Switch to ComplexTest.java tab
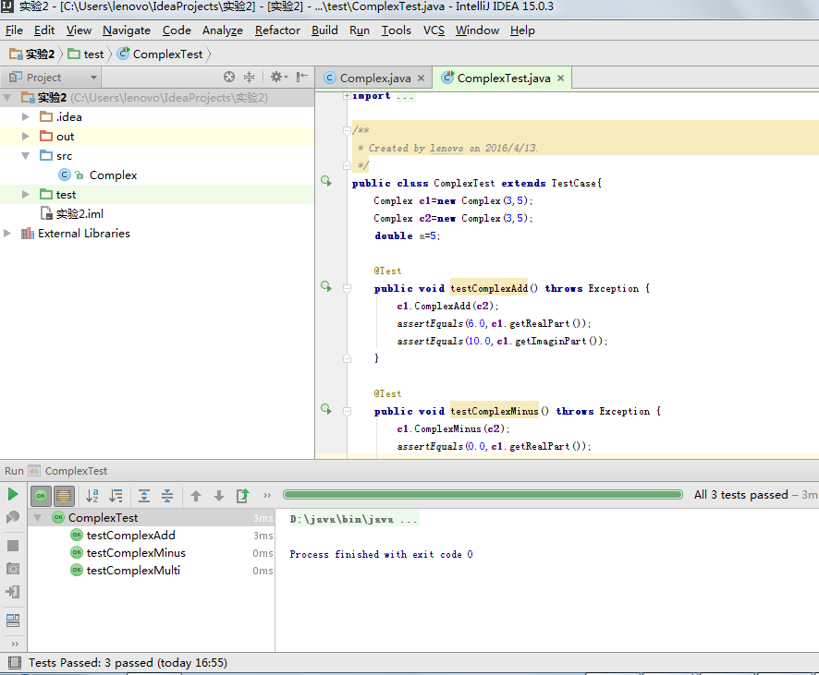819x675 pixels. tap(503, 78)
